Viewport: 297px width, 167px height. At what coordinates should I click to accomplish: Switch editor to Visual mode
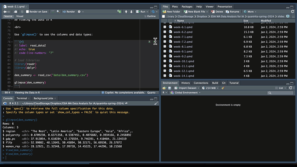tap(19, 16)
